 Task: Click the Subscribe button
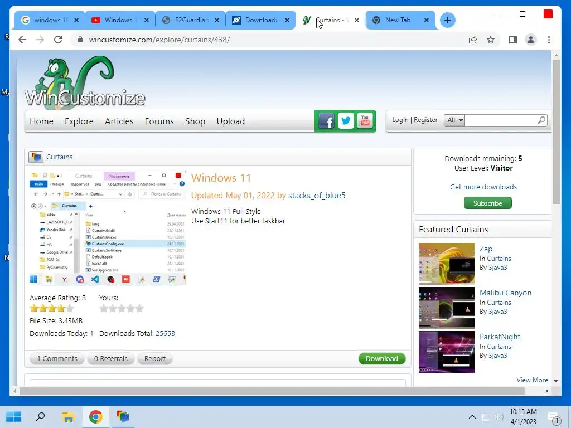(487, 203)
